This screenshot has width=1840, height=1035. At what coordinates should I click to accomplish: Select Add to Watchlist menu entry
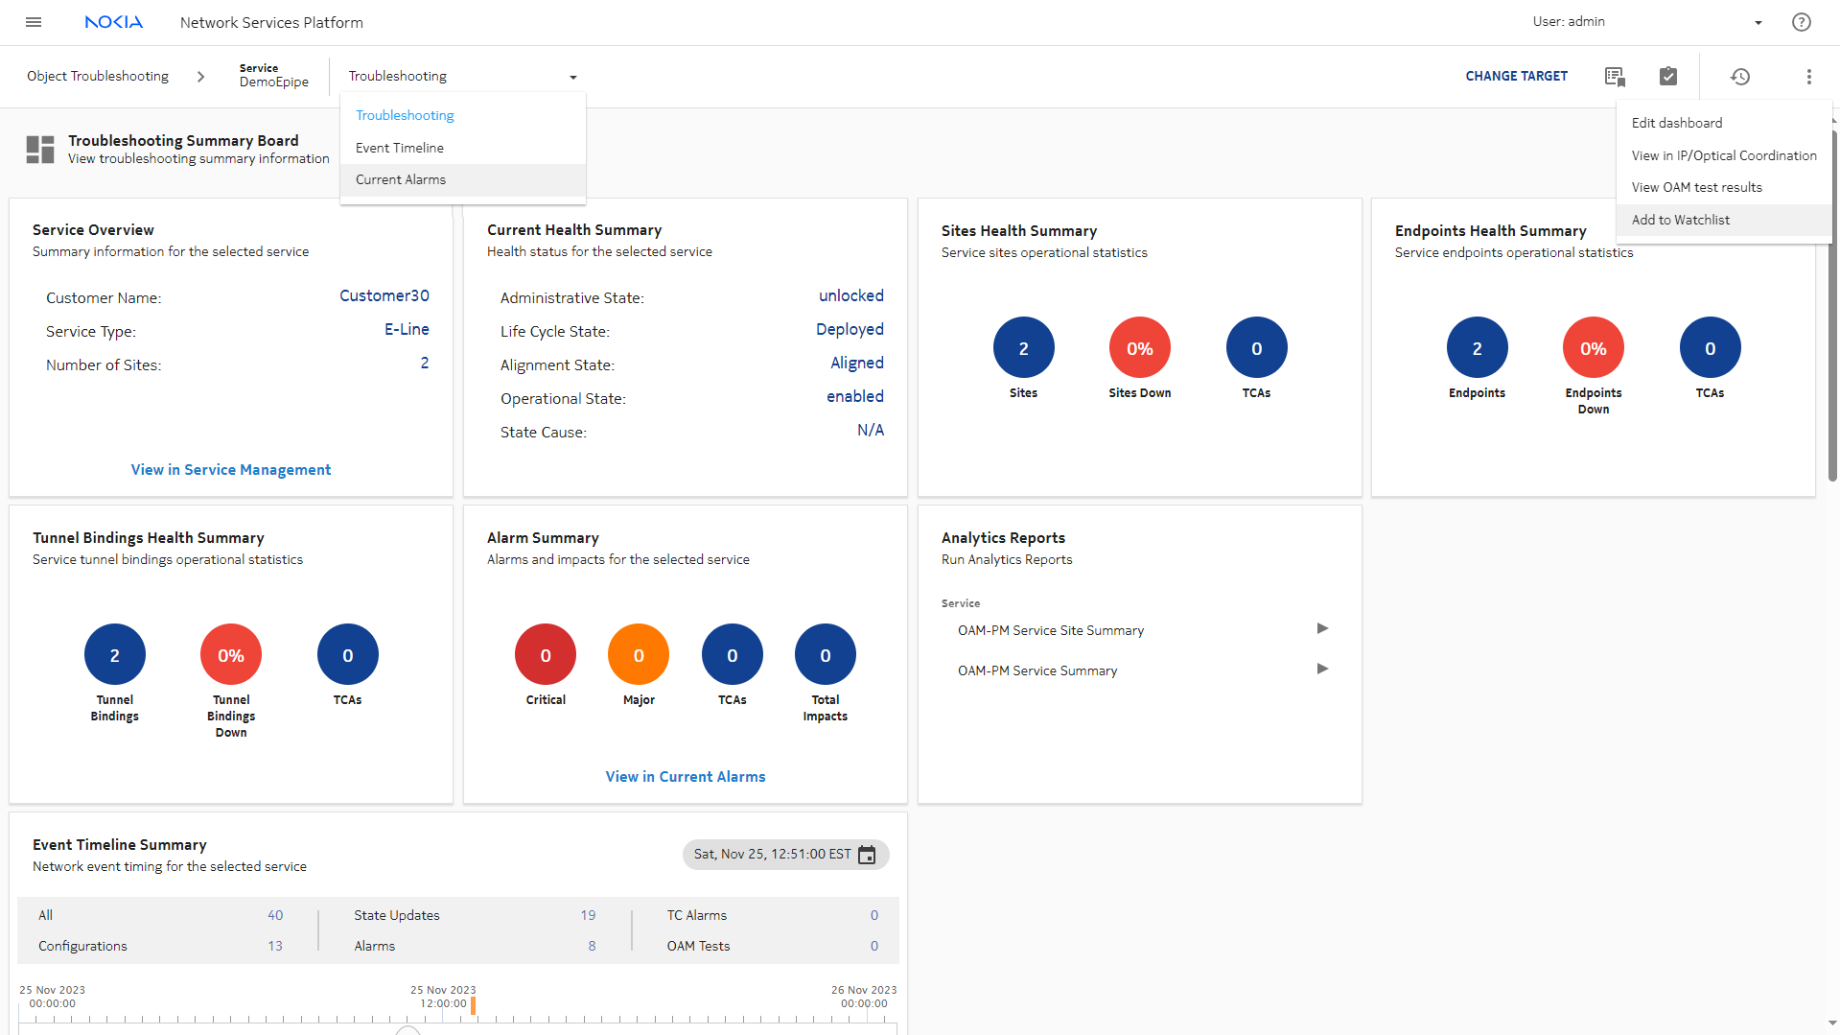point(1680,220)
